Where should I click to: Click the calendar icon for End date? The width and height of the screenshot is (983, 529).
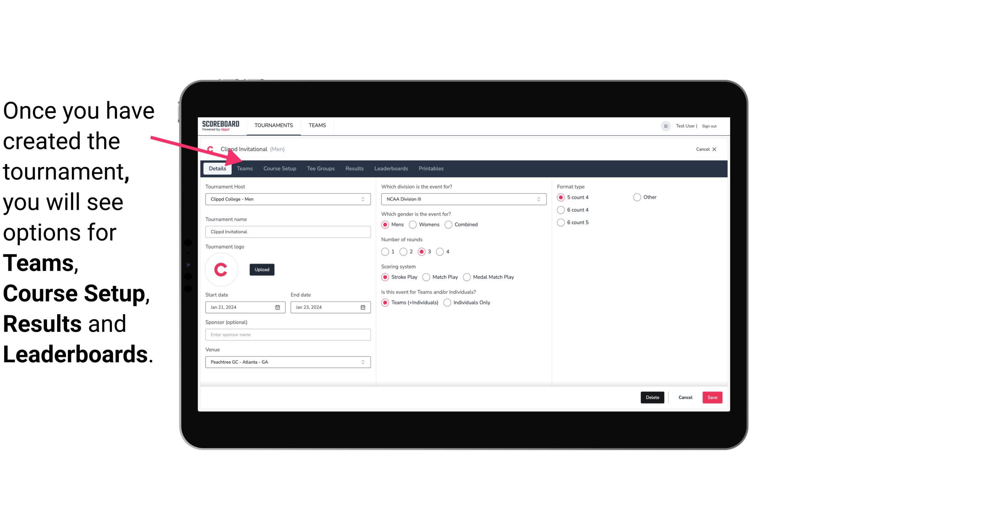pos(363,307)
